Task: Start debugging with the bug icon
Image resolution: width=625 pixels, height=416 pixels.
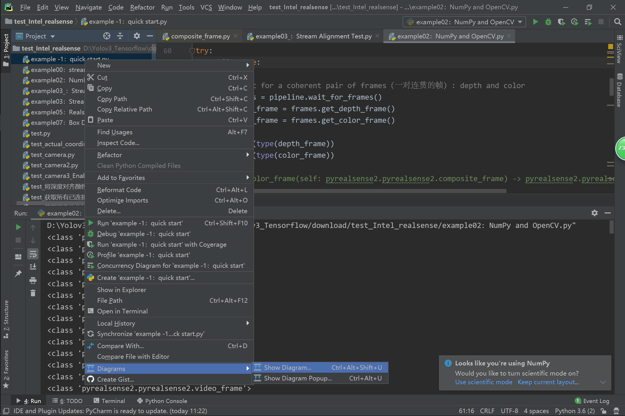Action: point(548,22)
